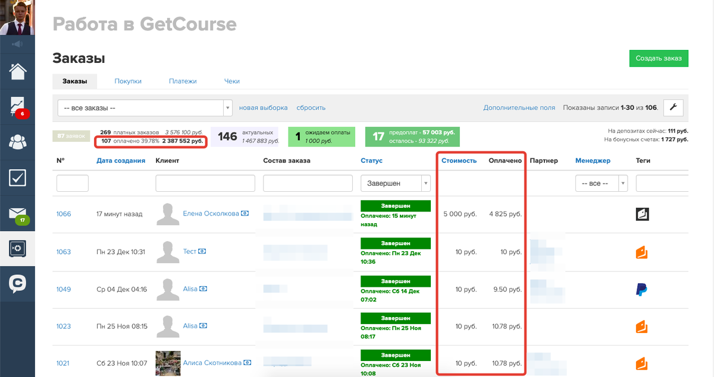Click the '17 минут назад' date cell
Screen dimensions: 714x377
(119, 214)
